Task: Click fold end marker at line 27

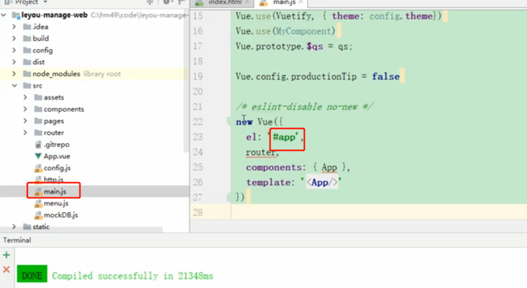Action: coord(230,197)
